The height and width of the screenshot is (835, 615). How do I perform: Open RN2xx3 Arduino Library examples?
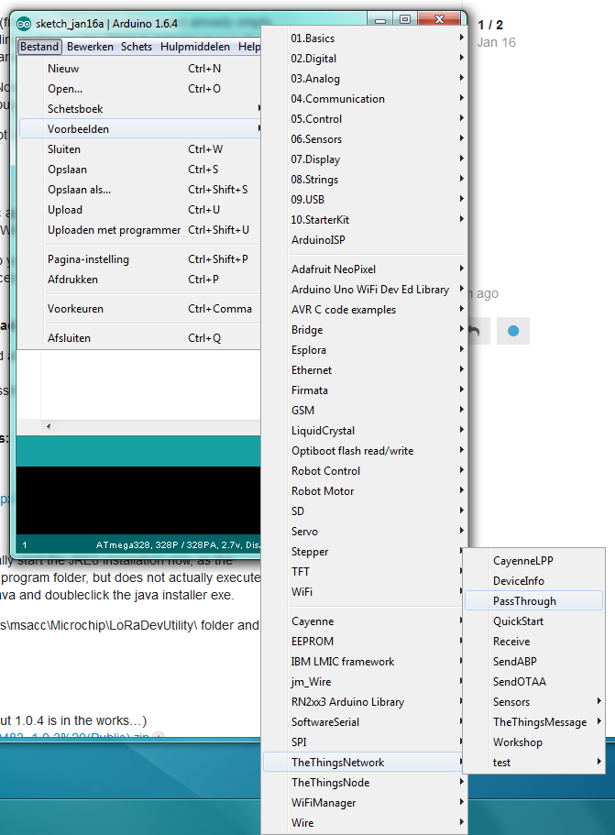pos(363,702)
